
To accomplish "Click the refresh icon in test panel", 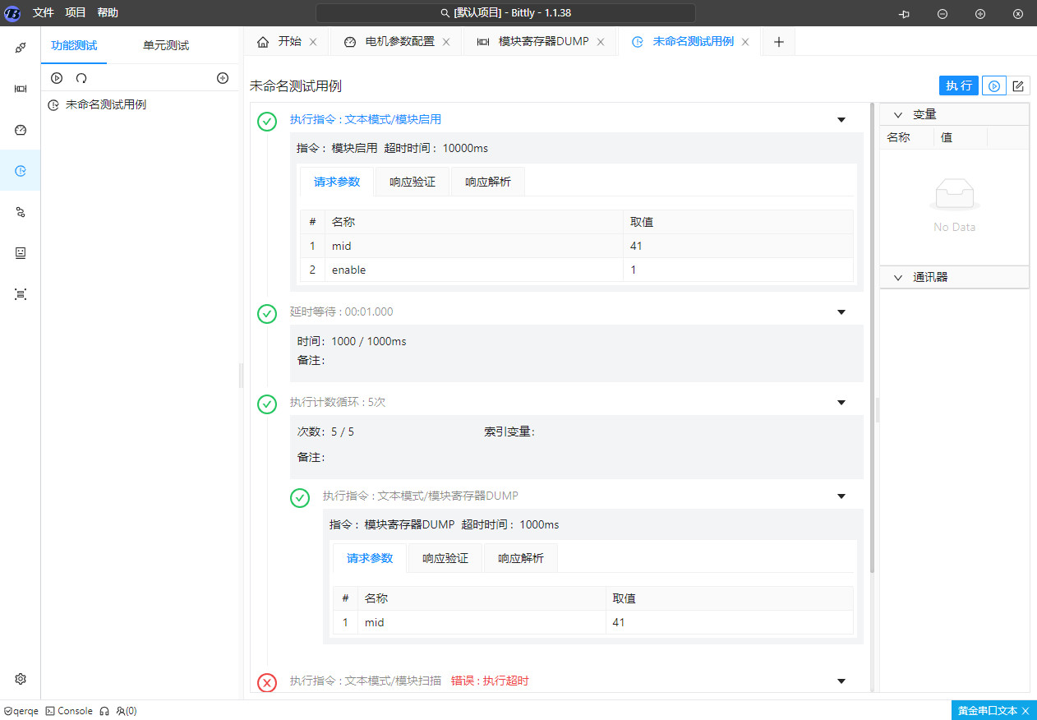I will [x=81, y=78].
